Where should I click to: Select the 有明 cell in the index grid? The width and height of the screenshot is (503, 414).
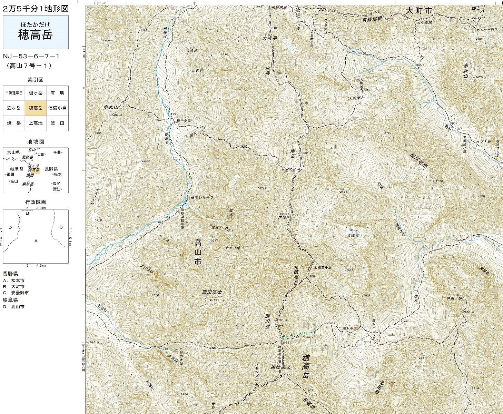coord(57,93)
